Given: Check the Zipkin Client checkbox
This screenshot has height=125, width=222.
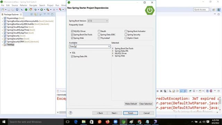Looking at the screenshot, I should 126,38.
